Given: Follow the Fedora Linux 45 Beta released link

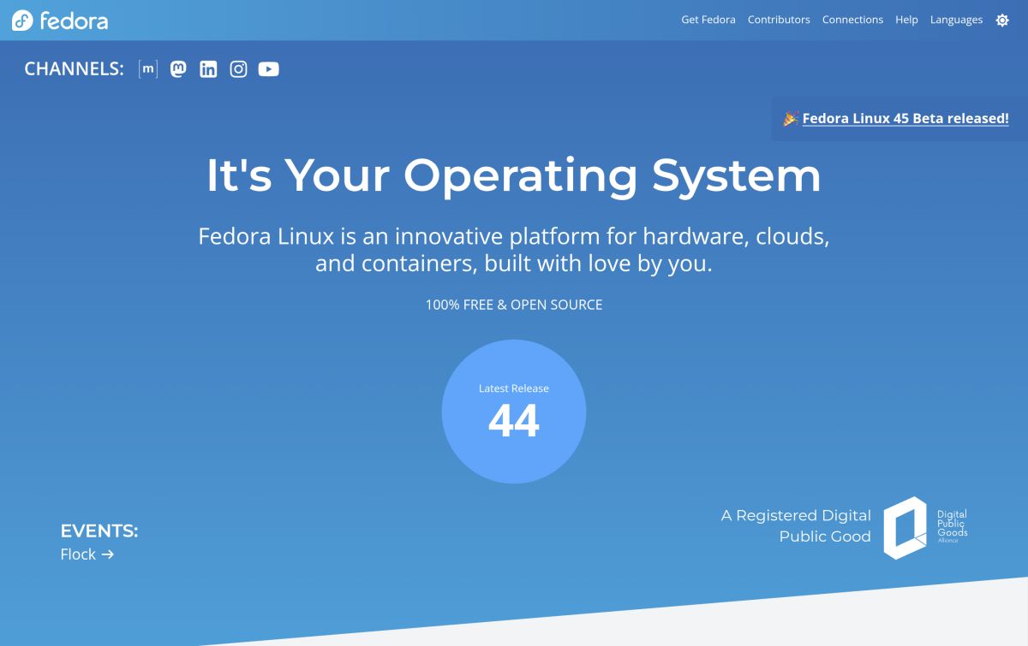Looking at the screenshot, I should pyautogui.click(x=905, y=118).
